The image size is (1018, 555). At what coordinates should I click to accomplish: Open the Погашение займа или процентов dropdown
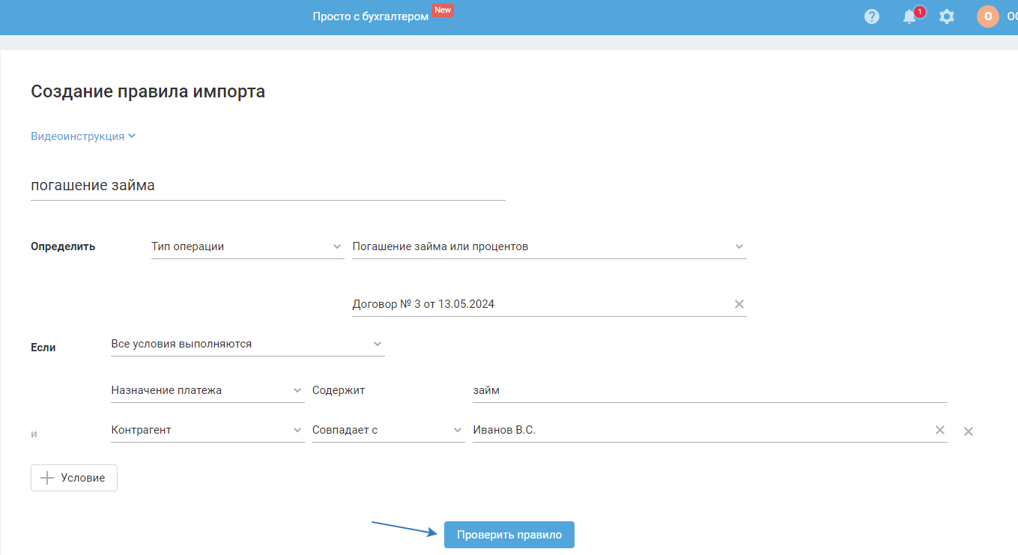point(549,246)
